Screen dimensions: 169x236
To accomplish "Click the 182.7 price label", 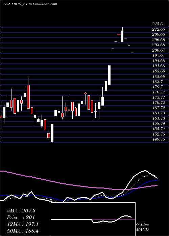I will [x=158, y=82].
